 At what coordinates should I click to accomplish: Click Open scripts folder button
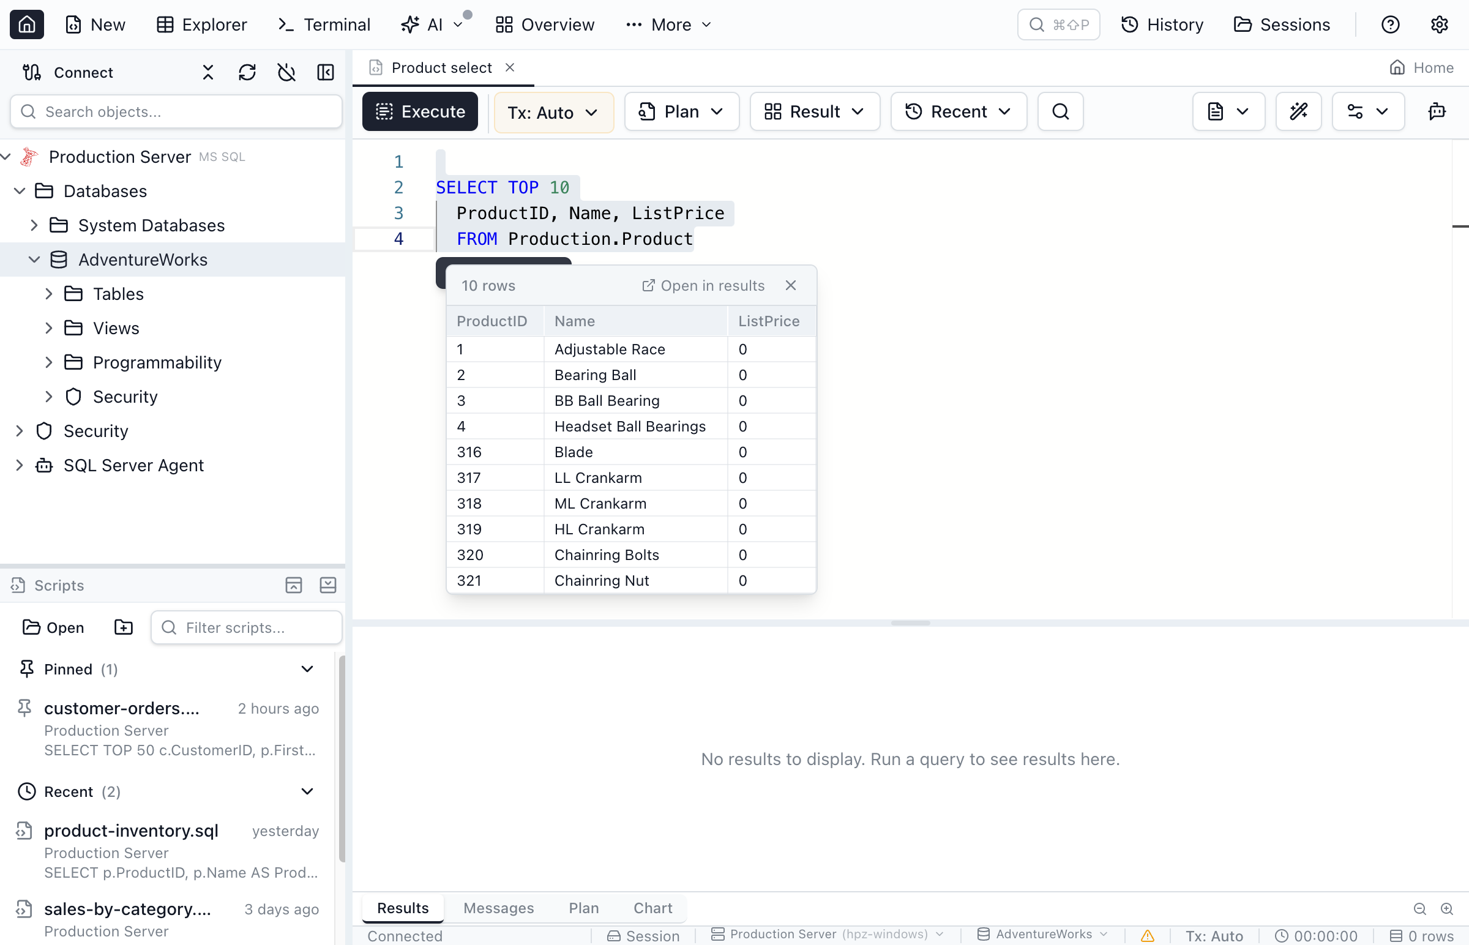53,627
